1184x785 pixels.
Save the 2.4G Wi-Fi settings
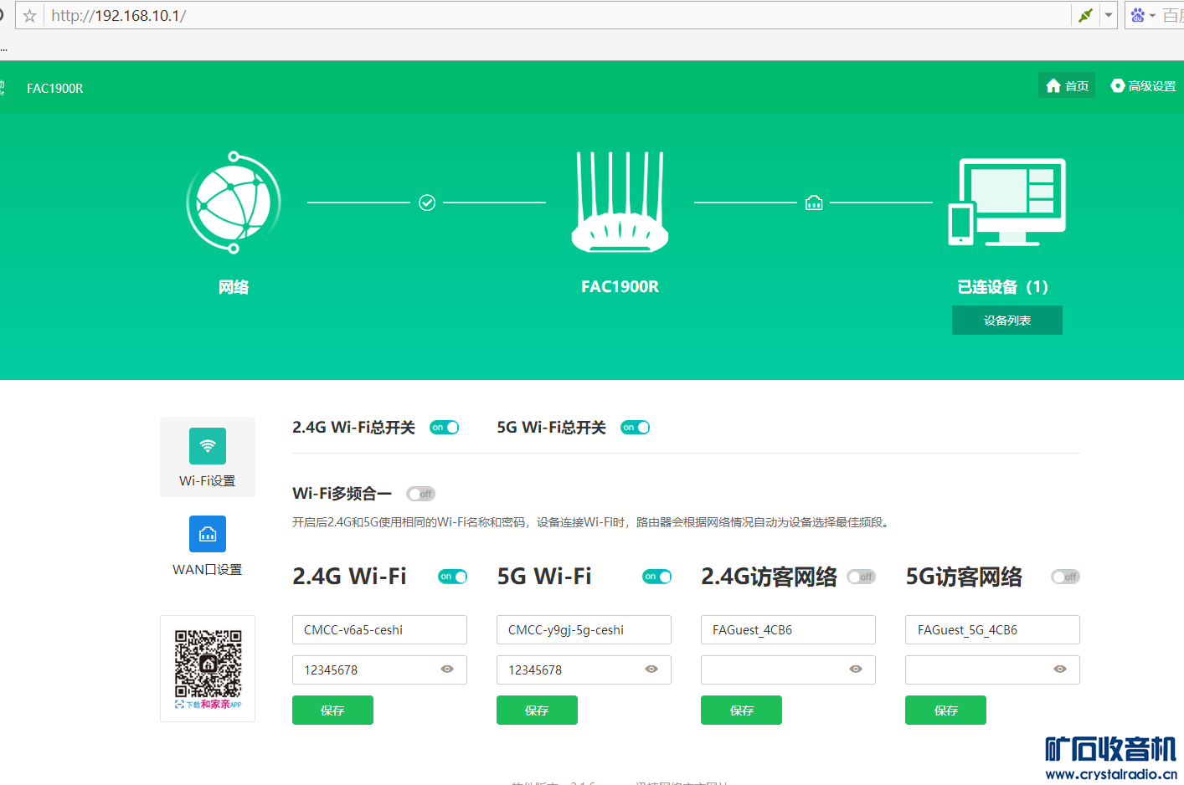pos(332,710)
